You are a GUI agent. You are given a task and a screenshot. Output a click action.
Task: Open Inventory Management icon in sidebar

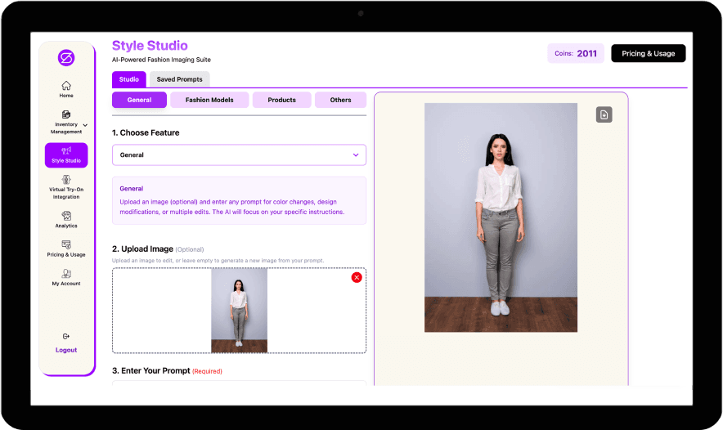66,114
